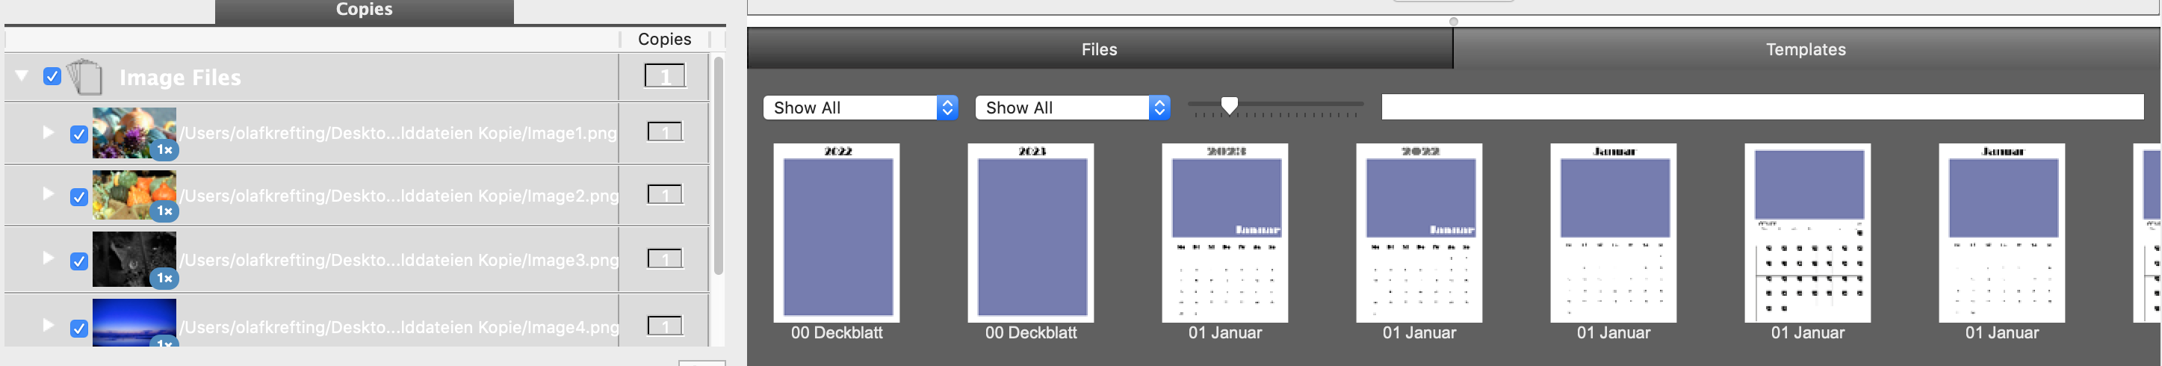The height and width of the screenshot is (366, 2162).
Task: Choose the 2022 Deckblatt template
Action: pos(837,232)
